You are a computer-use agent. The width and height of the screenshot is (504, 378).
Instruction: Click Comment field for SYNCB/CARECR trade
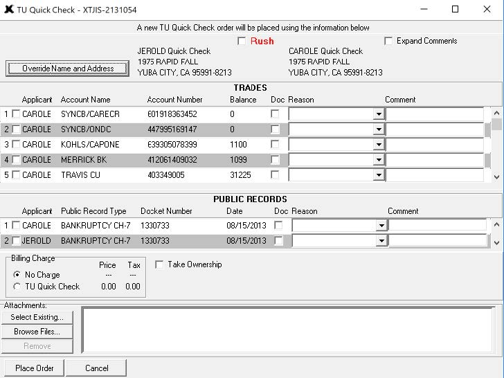[435, 114]
